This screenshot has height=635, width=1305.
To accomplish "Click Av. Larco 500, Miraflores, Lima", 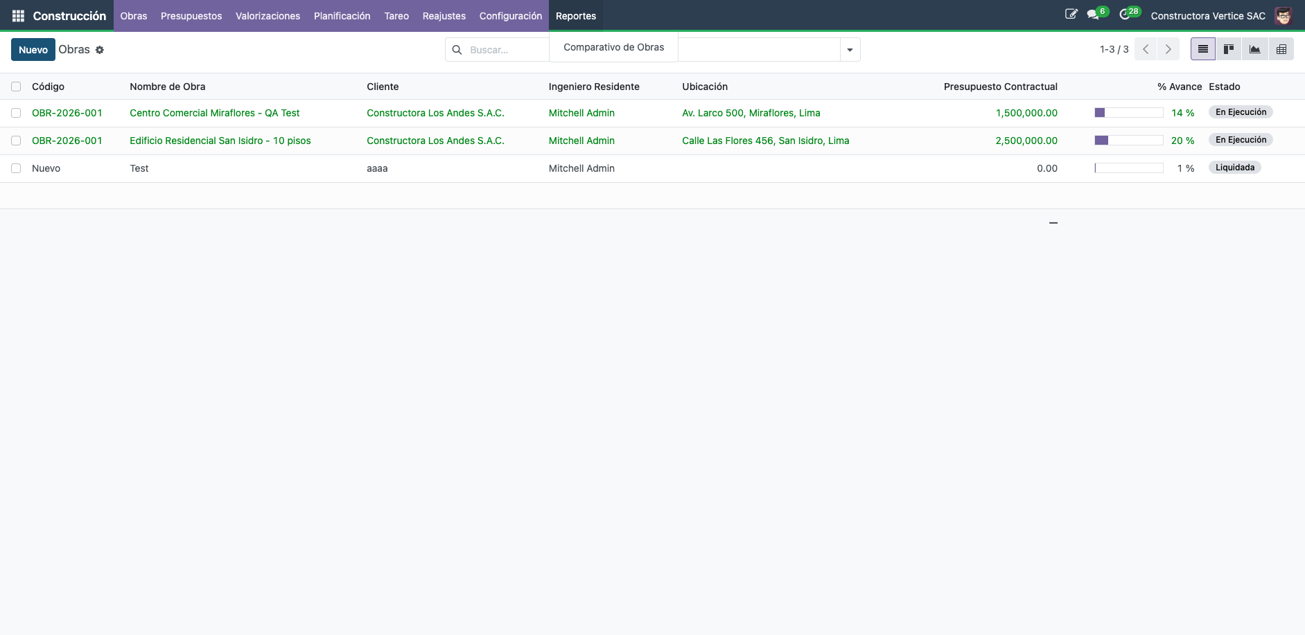I will click(751, 113).
